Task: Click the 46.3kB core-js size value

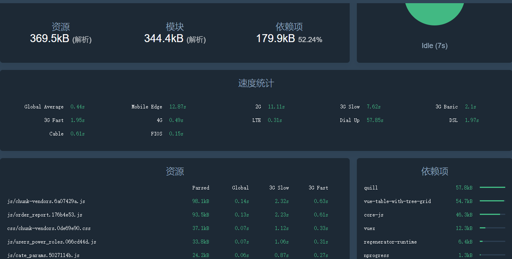Action: tap(464, 215)
